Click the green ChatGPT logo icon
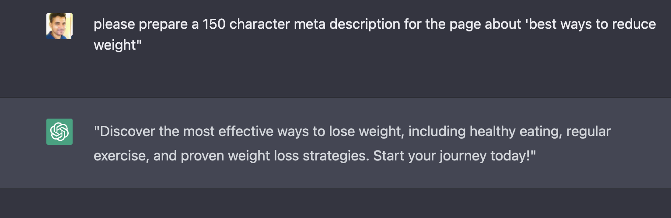Viewport: 671px width, 218px height. click(59, 131)
